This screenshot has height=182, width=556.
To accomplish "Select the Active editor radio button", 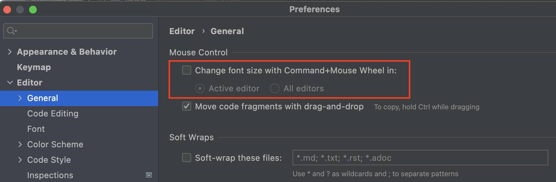I will pyautogui.click(x=200, y=88).
